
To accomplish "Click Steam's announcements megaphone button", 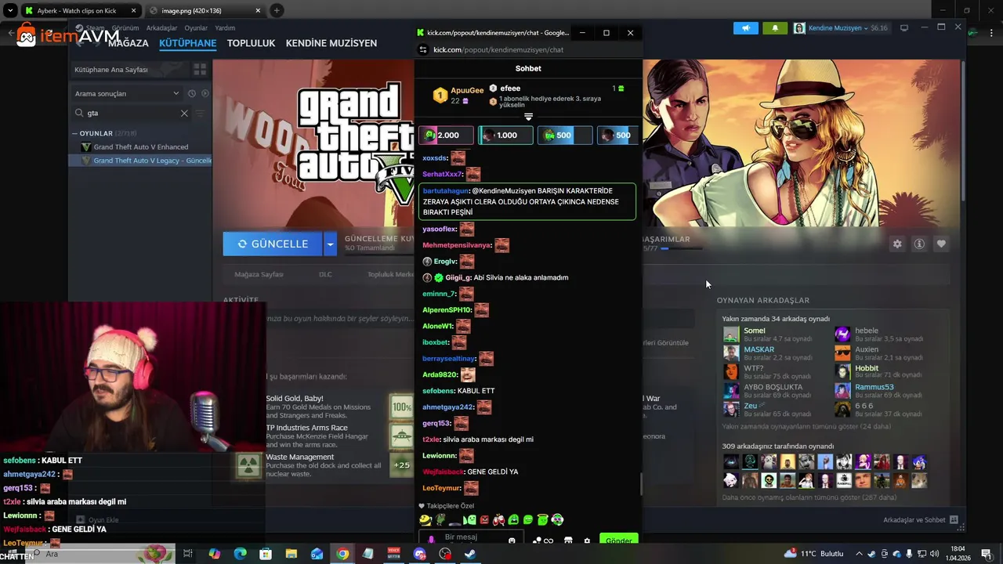I will tap(746, 28).
